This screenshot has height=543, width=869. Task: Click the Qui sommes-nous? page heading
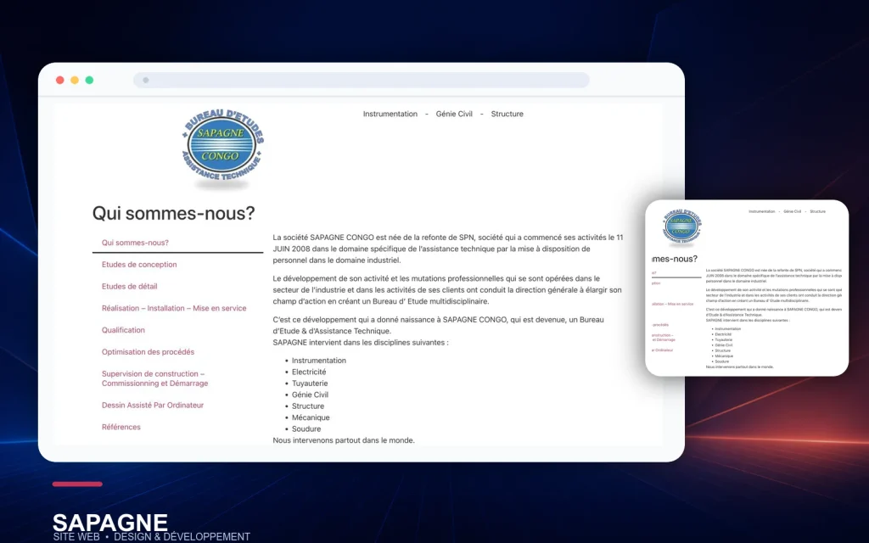[x=173, y=213]
